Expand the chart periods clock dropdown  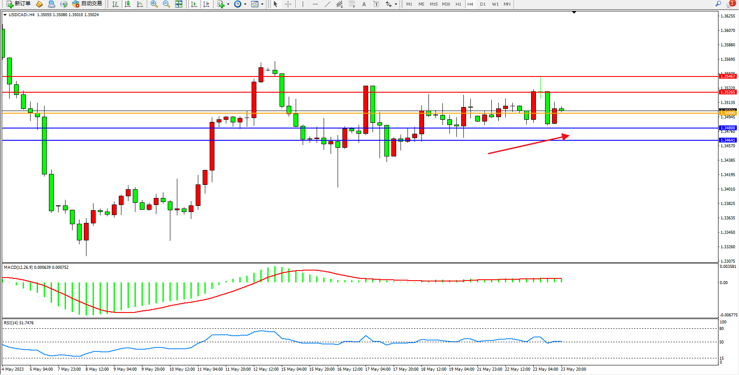245,4
